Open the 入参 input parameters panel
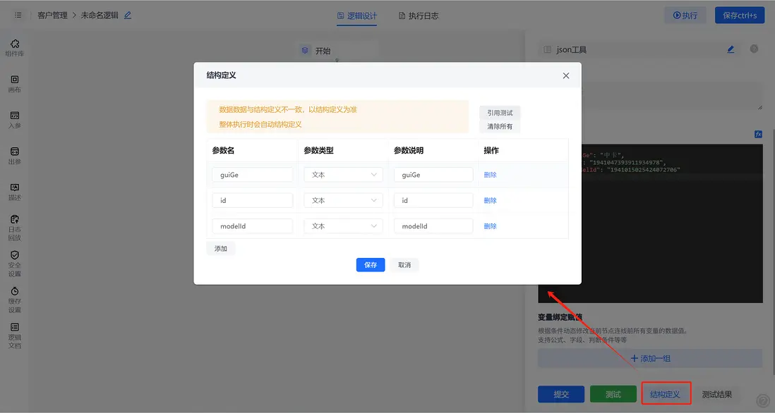The height and width of the screenshot is (413, 775). click(14, 120)
